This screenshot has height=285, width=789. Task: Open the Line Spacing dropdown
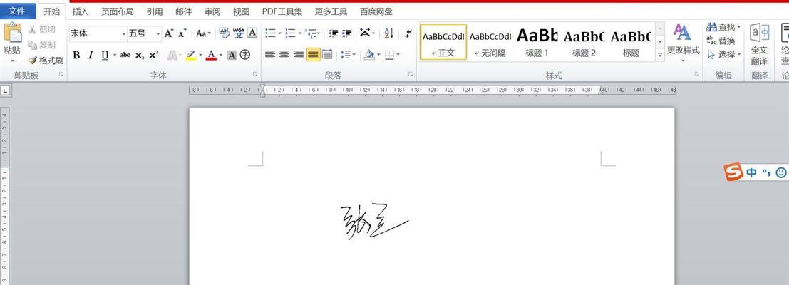(348, 55)
